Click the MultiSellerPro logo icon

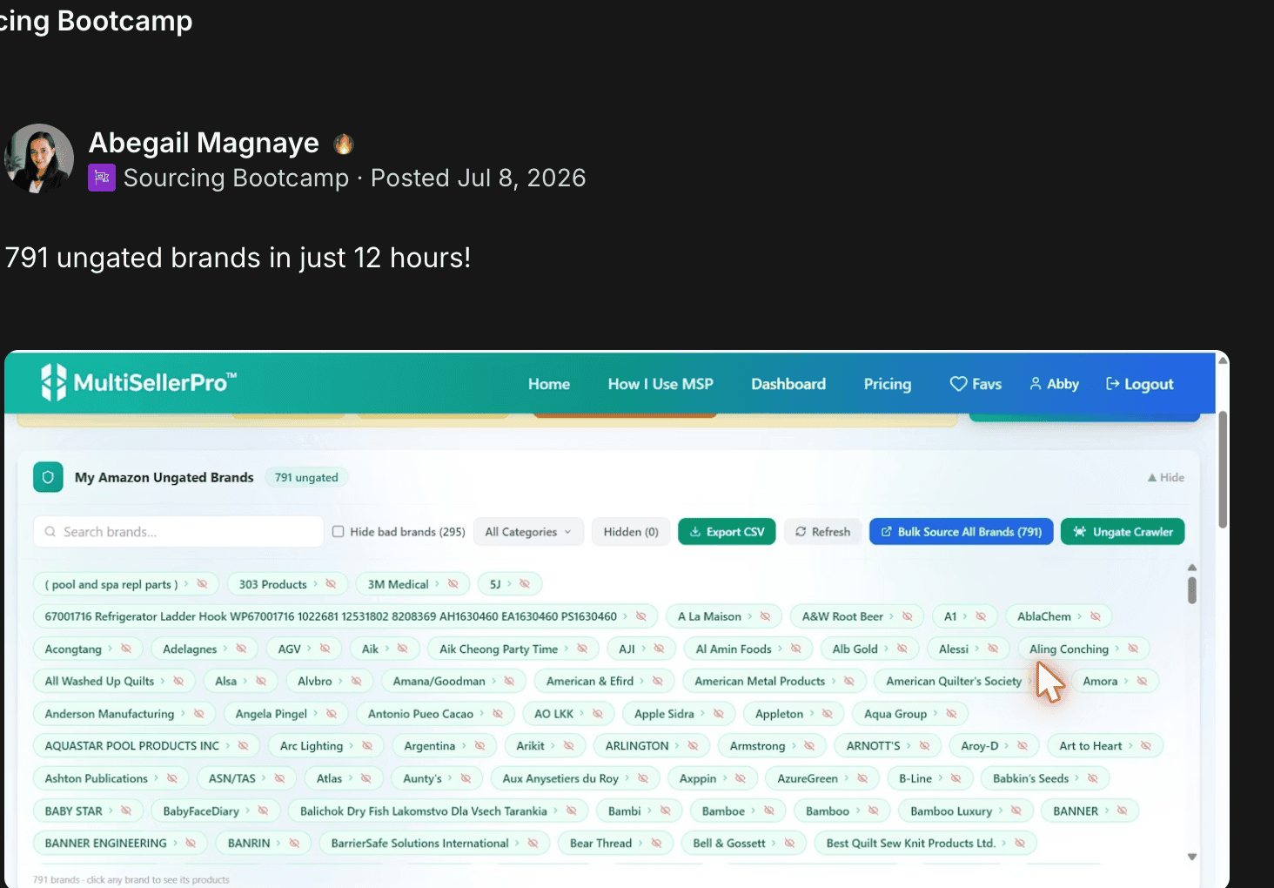click(54, 382)
